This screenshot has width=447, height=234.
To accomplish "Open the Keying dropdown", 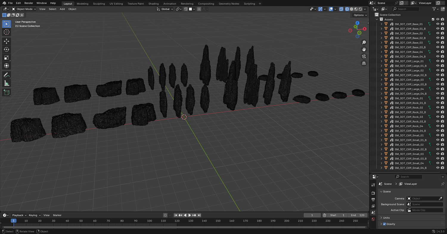I will point(35,215).
